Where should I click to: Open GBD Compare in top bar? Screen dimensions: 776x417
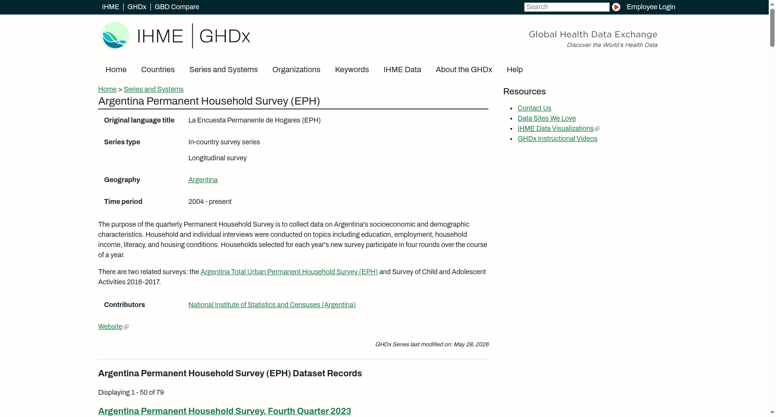click(x=177, y=7)
